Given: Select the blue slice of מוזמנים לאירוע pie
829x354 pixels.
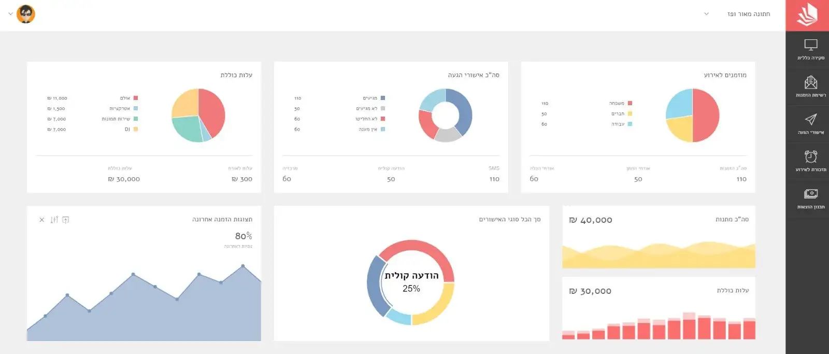Looking at the screenshot, I should coord(680,104).
